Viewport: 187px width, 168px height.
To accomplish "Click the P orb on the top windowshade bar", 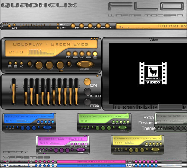I will (x=82, y=26).
